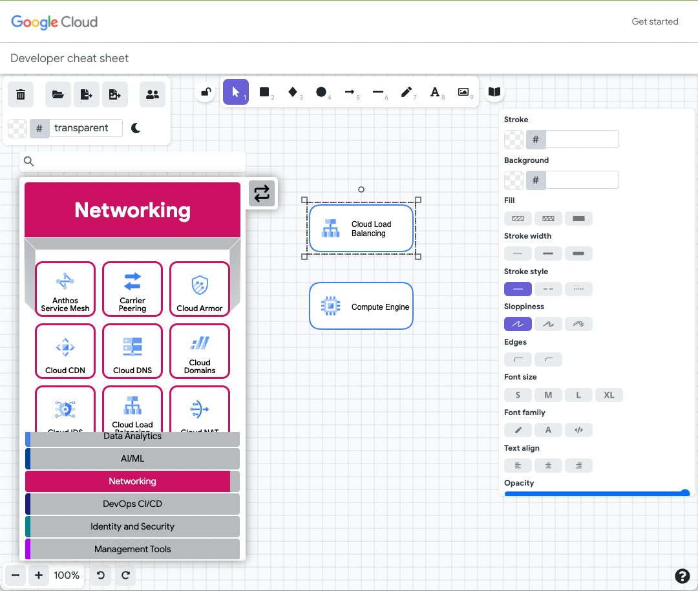
Task: Click the canvas background hex field
Action: coord(85,128)
